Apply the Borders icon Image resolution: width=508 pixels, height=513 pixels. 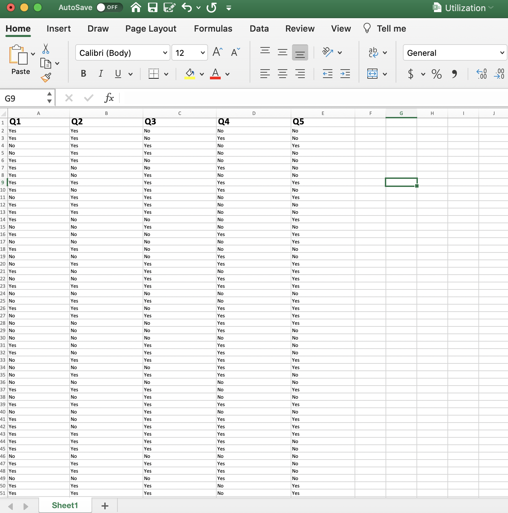(154, 74)
